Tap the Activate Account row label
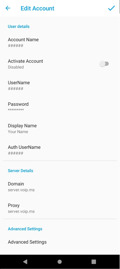The width and height of the screenshot is (120, 269). (25, 61)
